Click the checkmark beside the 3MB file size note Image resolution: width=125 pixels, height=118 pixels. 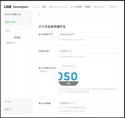point(59,92)
